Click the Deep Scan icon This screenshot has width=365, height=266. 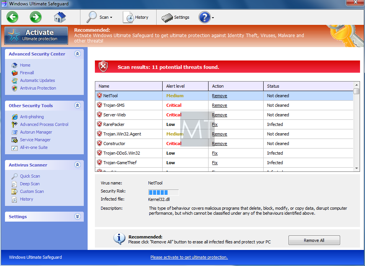(15, 184)
